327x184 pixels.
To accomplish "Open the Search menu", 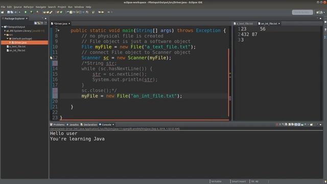I will tap(52, 7).
